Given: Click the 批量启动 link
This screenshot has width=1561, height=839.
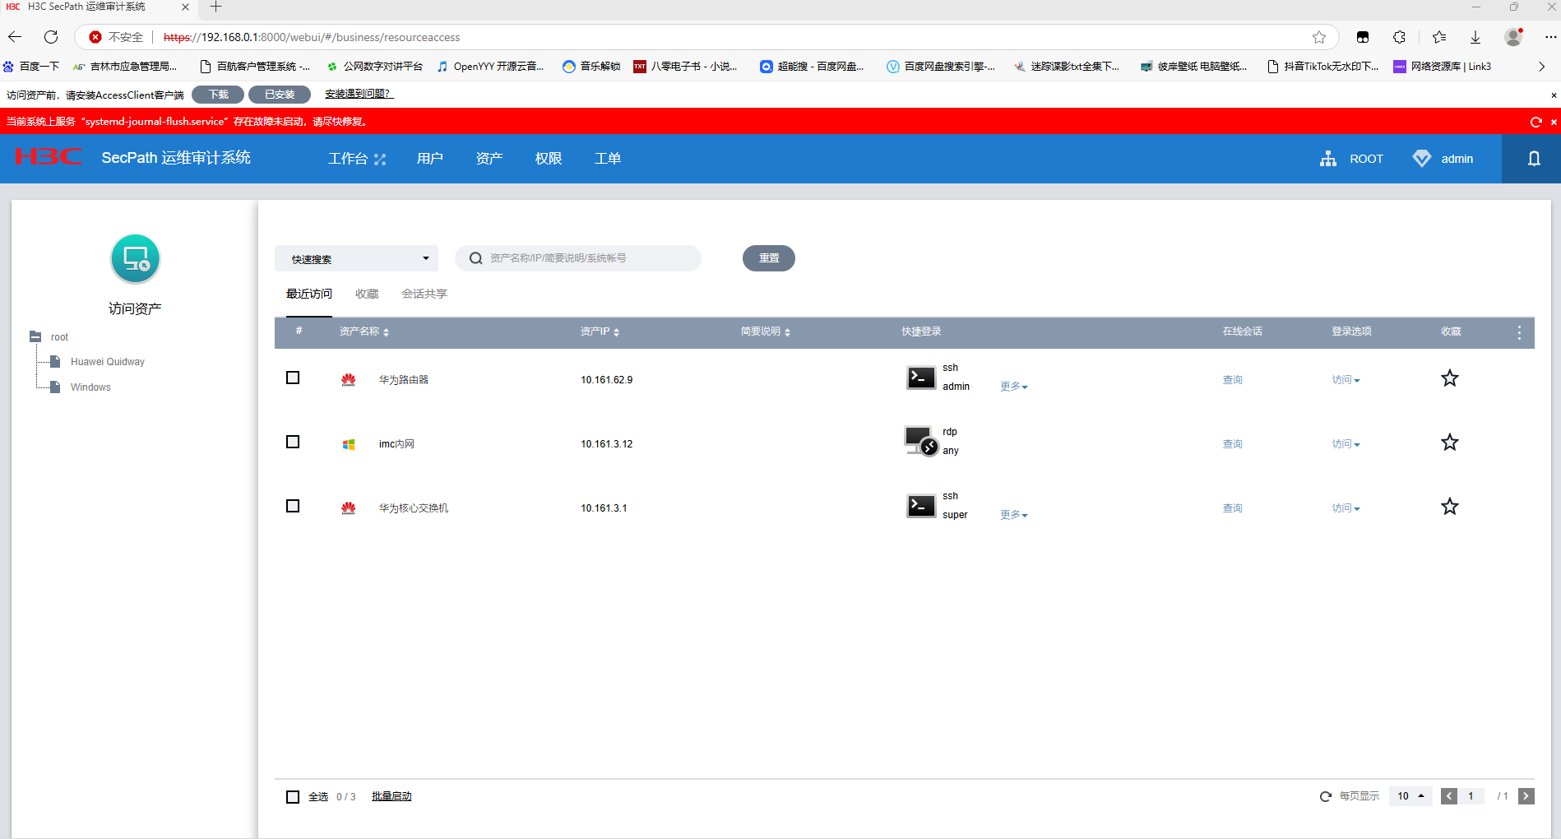Looking at the screenshot, I should coord(391,796).
